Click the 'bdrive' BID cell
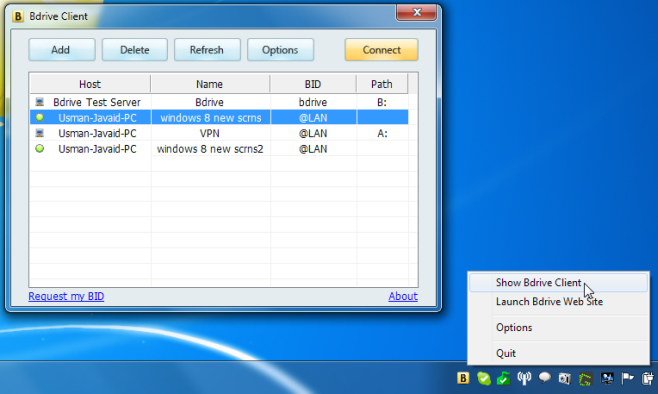This screenshot has height=394, width=658. click(x=313, y=102)
